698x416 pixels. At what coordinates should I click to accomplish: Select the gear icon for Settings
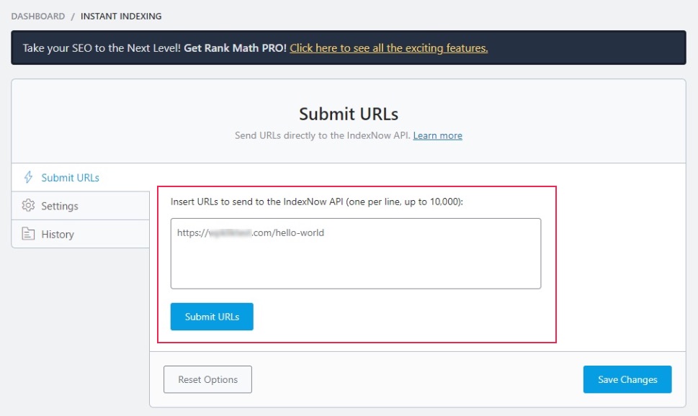click(x=29, y=206)
